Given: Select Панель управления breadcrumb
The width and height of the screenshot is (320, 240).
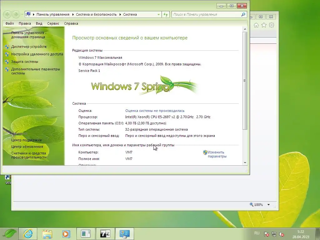Looking at the screenshot, I should tap(53, 14).
